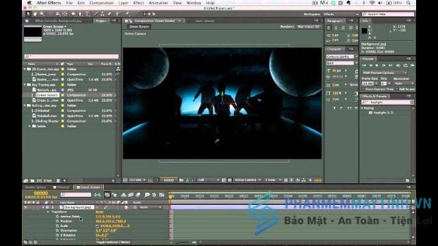
Task: Toggle the Orientation stopwatch
Action: (x=57, y=230)
